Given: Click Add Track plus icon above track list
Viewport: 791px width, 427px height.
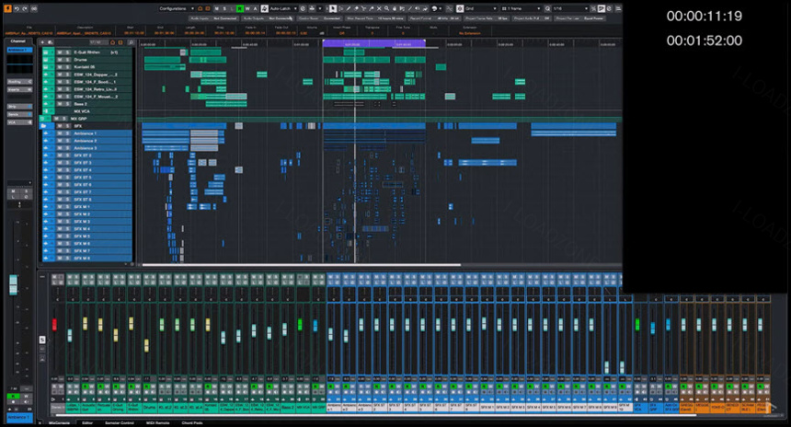Looking at the screenshot, I should (x=42, y=42).
